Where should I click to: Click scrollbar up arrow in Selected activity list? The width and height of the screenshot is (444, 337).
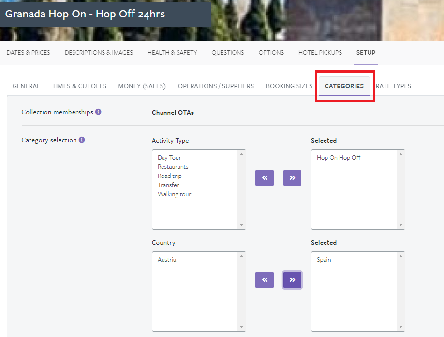pyautogui.click(x=400, y=155)
